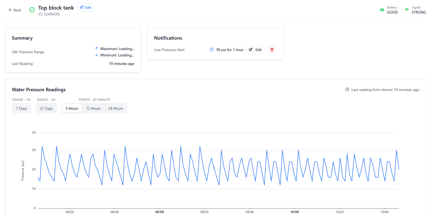The image size is (426, 216).
Task: Click the RANGE - 1H label
Action: coord(21,100)
